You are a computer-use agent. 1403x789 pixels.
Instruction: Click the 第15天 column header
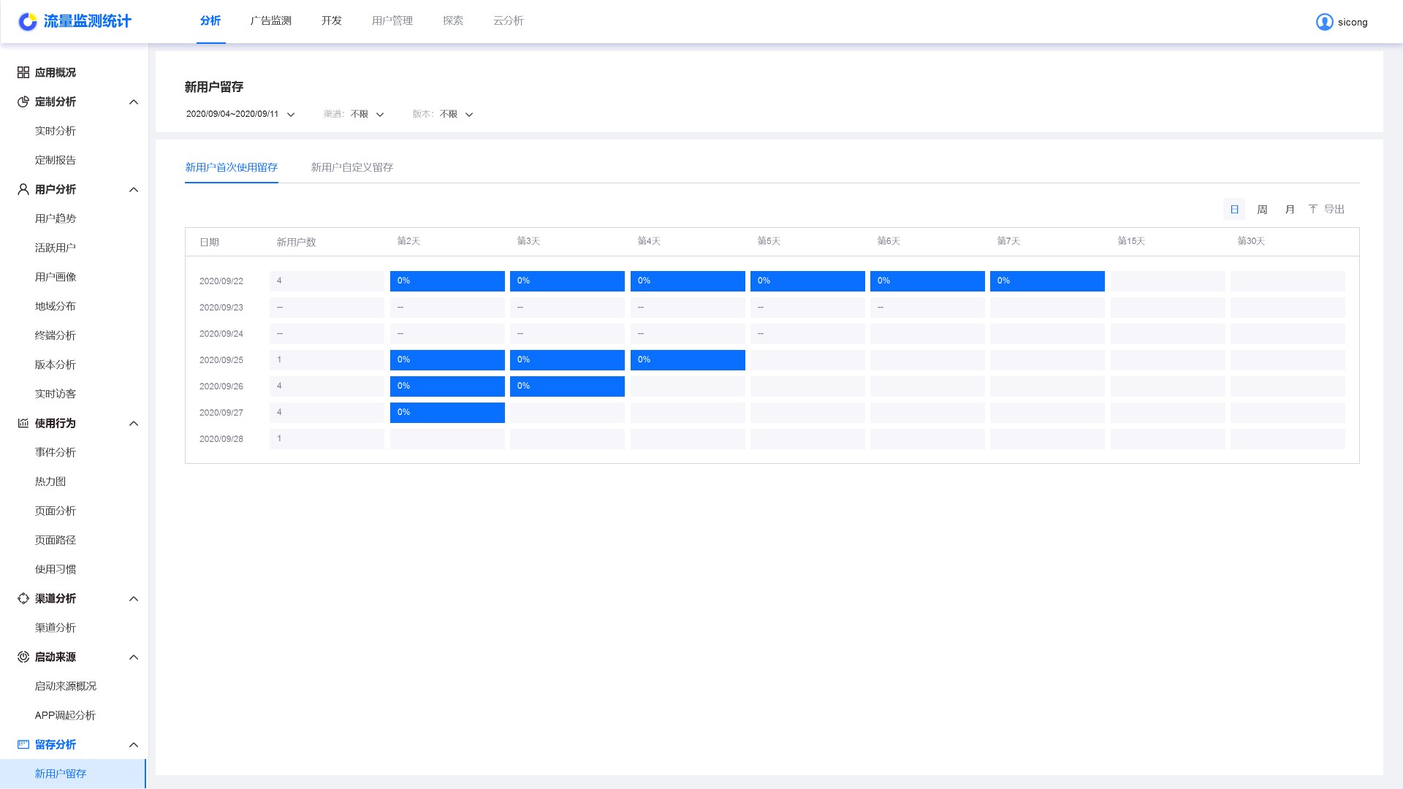(1131, 241)
